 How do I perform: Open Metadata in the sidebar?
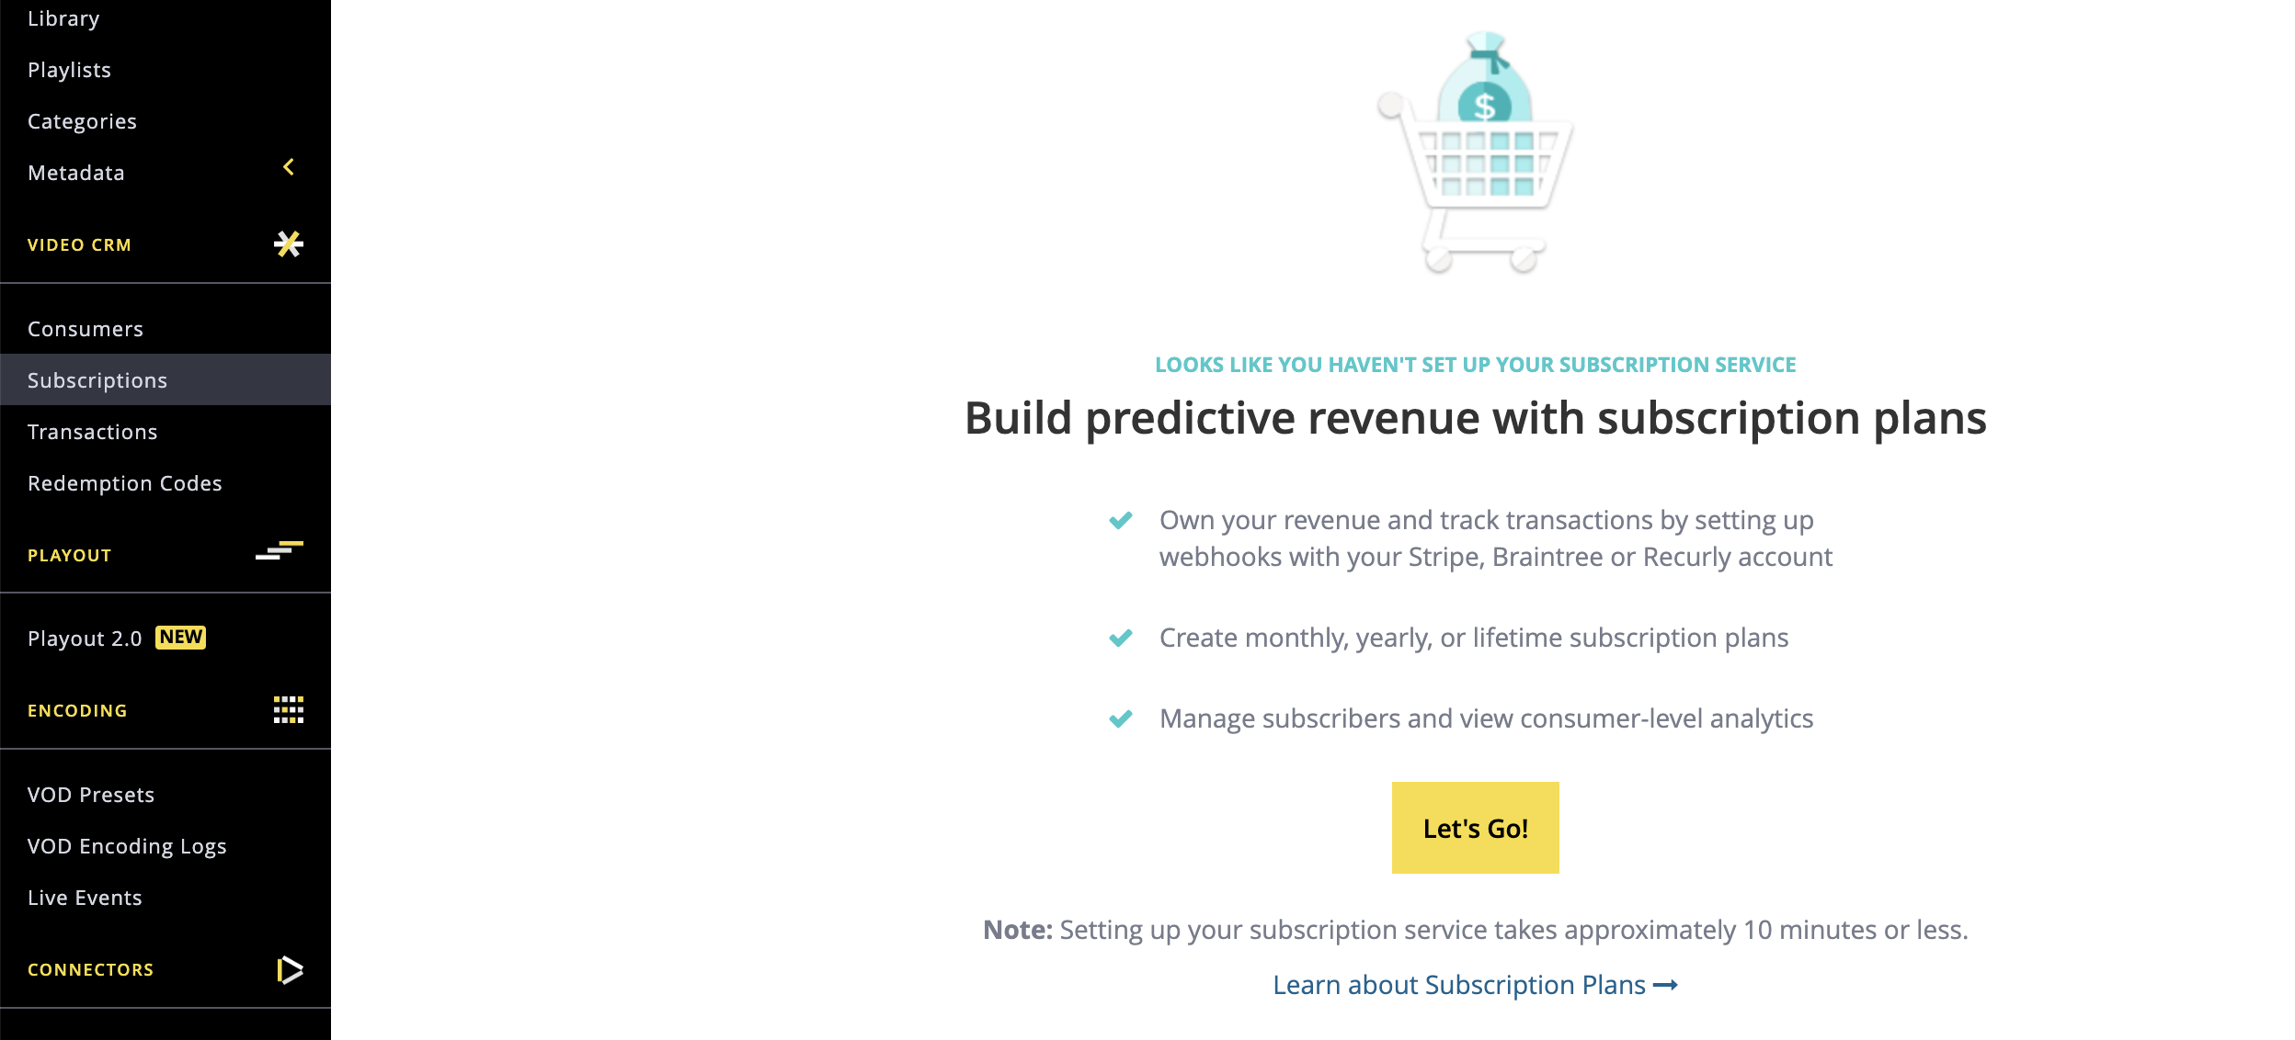[x=76, y=173]
